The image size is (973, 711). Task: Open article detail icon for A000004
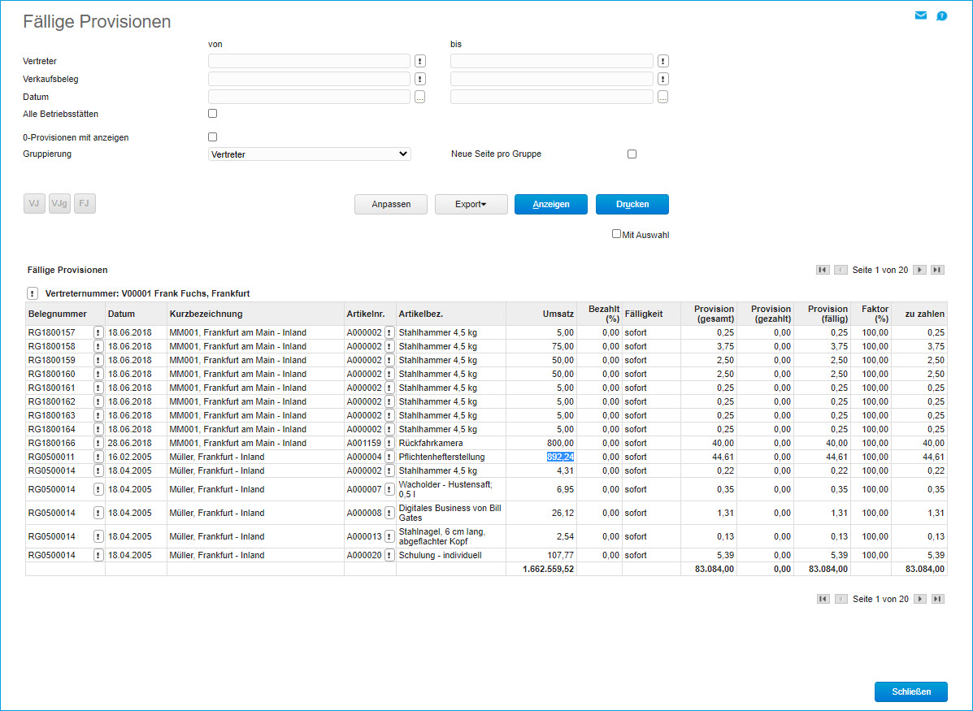(389, 457)
